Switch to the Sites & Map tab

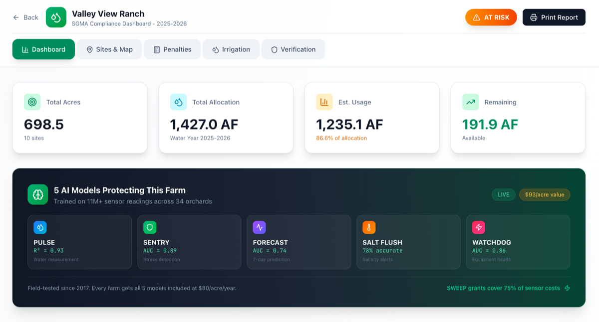tap(109, 49)
